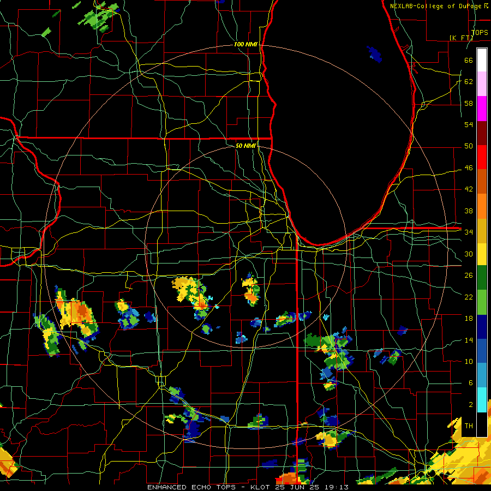Click the '58' legend value

pyautogui.click(x=469, y=103)
